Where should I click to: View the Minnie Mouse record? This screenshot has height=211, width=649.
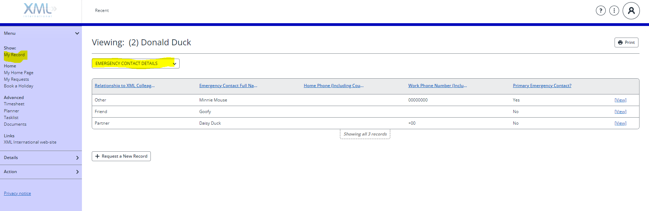pyautogui.click(x=620, y=100)
